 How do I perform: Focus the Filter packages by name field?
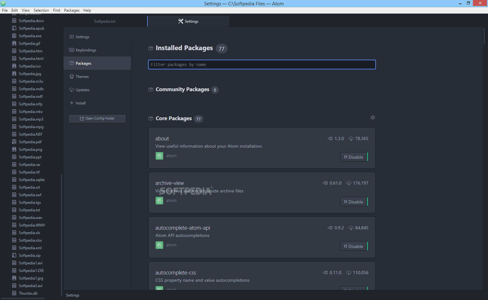[262, 65]
